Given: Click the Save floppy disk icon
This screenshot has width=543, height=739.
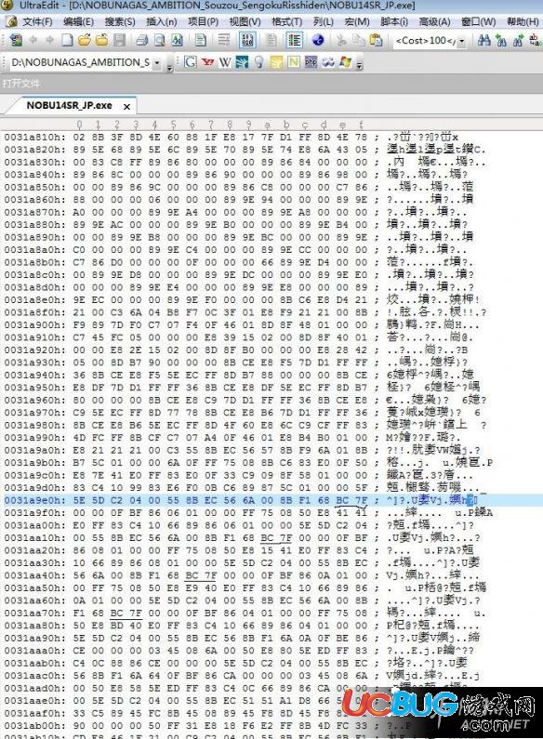Looking at the screenshot, I should pyautogui.click(x=119, y=41).
